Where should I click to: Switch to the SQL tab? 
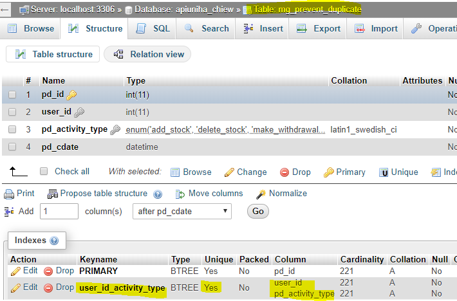(x=153, y=28)
